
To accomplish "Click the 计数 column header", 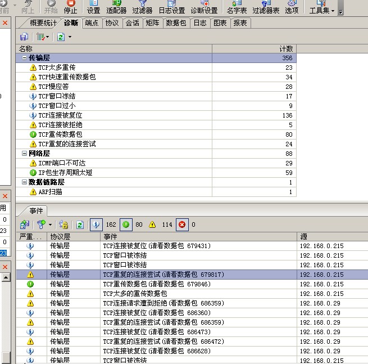I will (x=254, y=48).
